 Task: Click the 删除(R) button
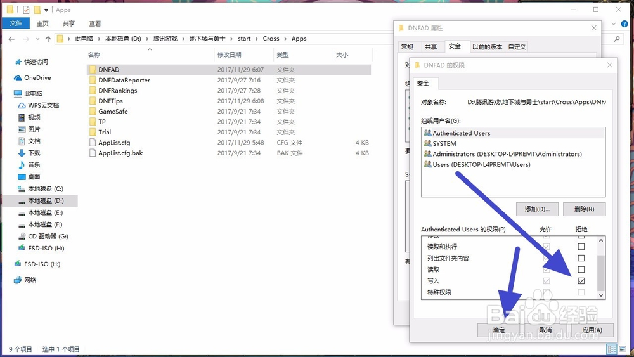(585, 209)
